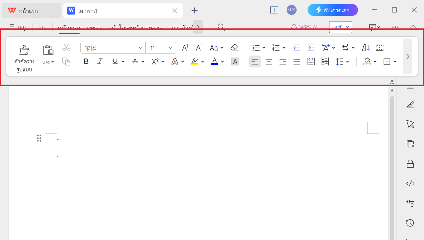Click the dashed-rectangle icon next to Sort
Screen dimensions: 424x240
380,48
